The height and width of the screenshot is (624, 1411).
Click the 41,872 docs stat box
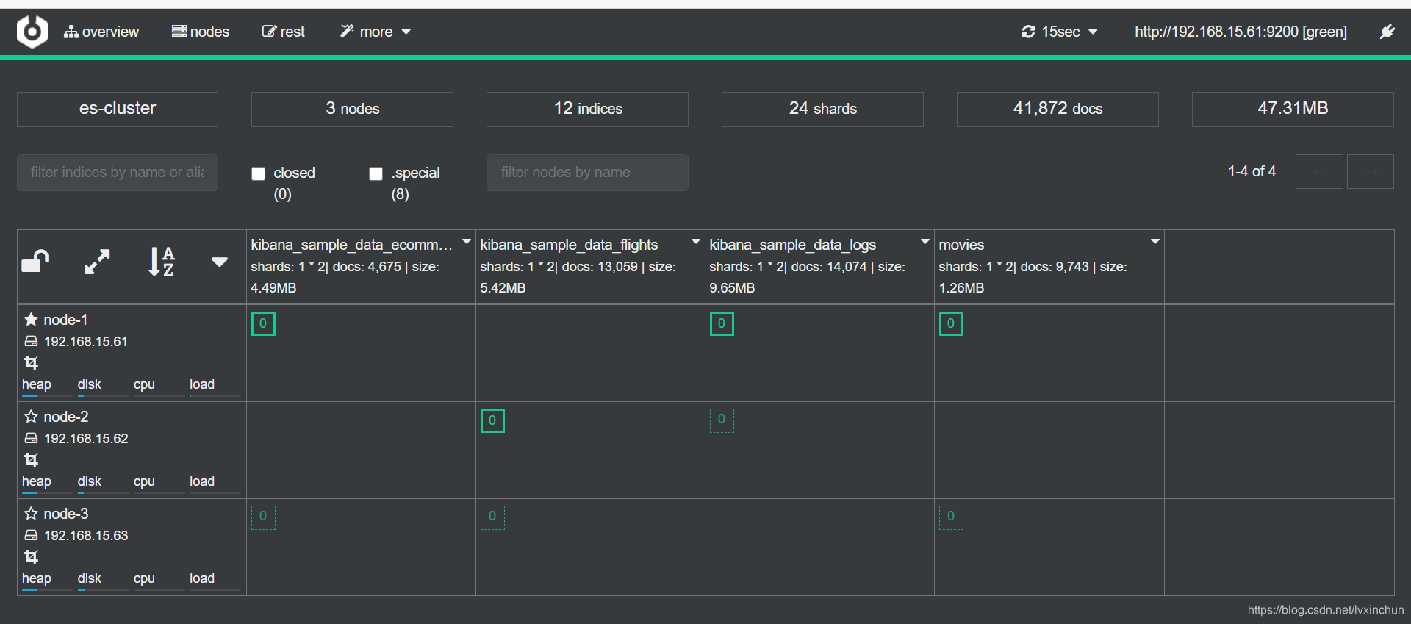coord(1058,109)
